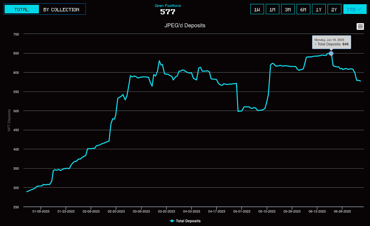Select the 3M time range
The width and height of the screenshot is (370, 226).
point(288,9)
